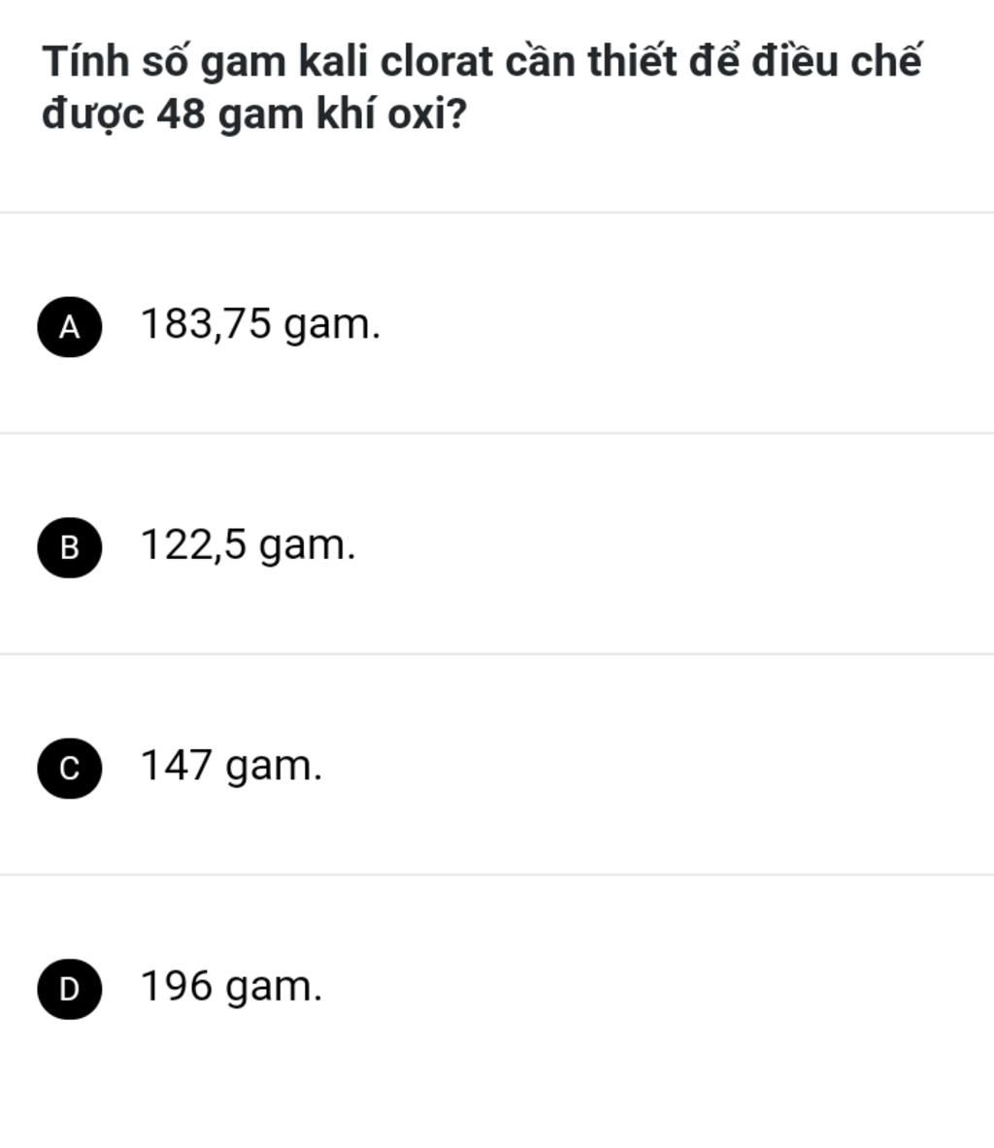The width and height of the screenshot is (994, 1148).
Task: Pick the black circle labeled C
Action: pyautogui.click(x=70, y=768)
